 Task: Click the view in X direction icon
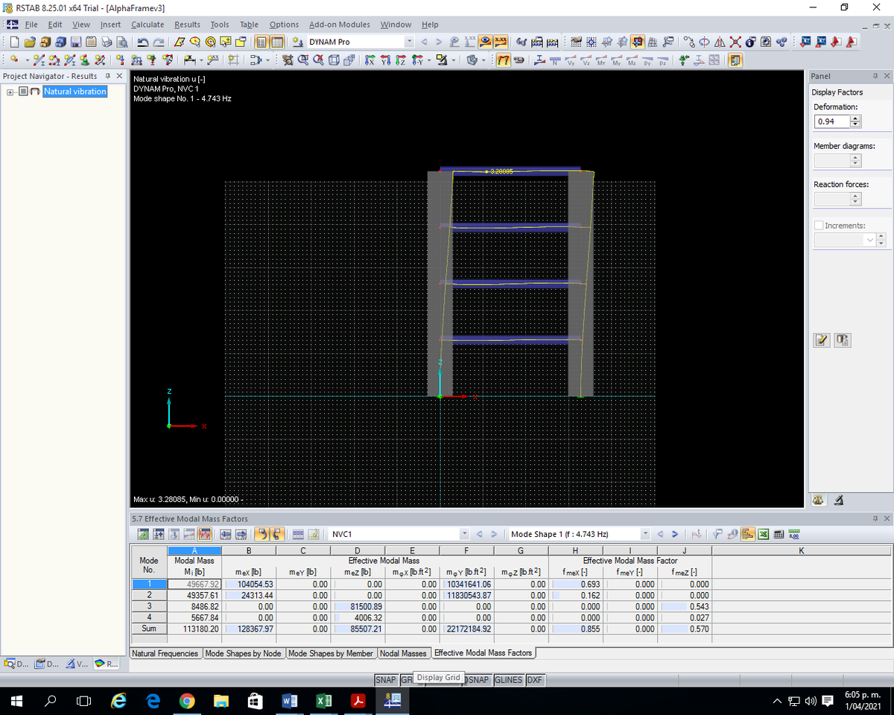(370, 60)
